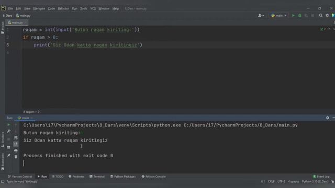The width and height of the screenshot is (335, 188).
Task: Open the Edit menu
Action: (x=18, y=8)
